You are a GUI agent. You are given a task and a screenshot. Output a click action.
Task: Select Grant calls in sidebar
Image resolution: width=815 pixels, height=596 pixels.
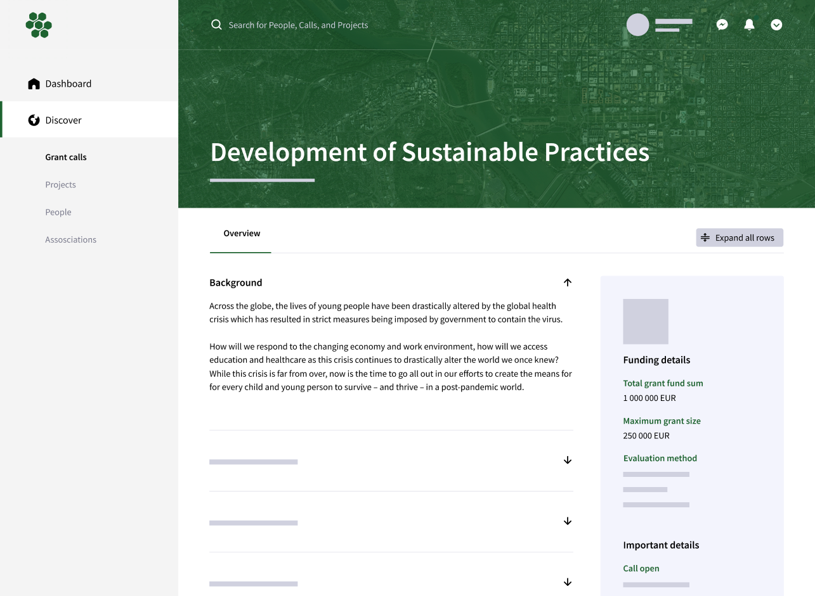point(66,157)
